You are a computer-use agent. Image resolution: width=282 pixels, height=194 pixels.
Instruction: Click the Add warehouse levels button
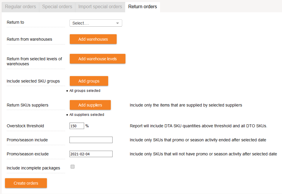pyautogui.click(x=97, y=59)
